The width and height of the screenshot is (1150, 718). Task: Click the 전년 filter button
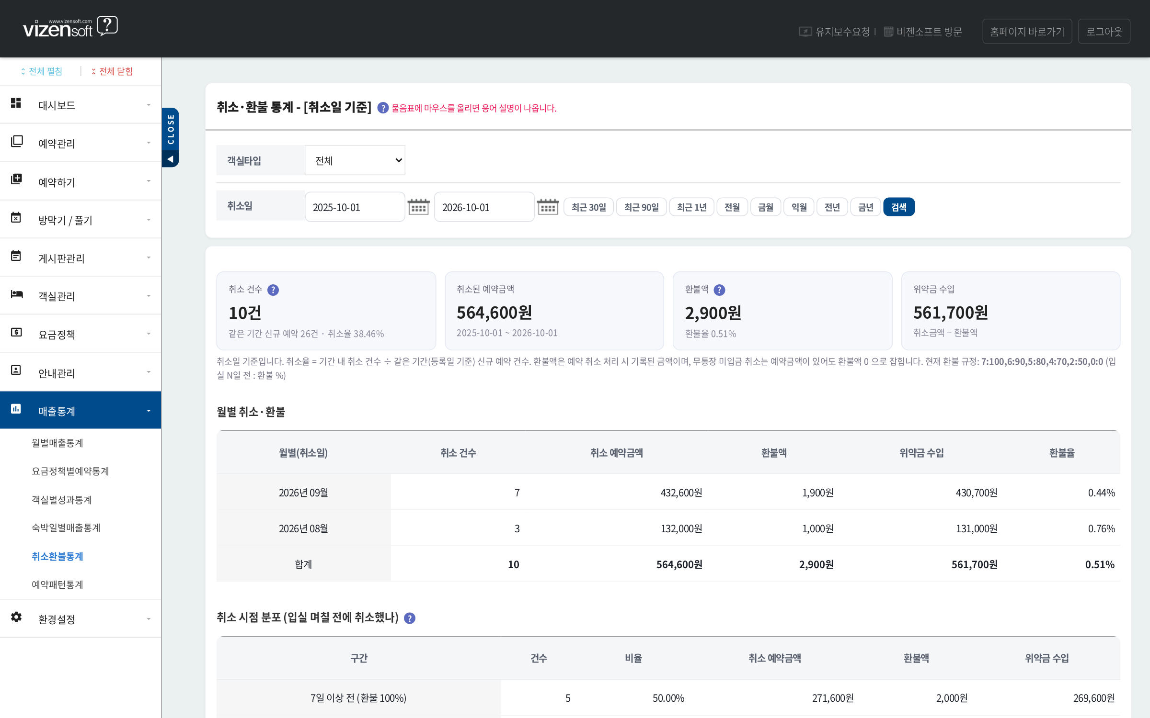coord(832,207)
